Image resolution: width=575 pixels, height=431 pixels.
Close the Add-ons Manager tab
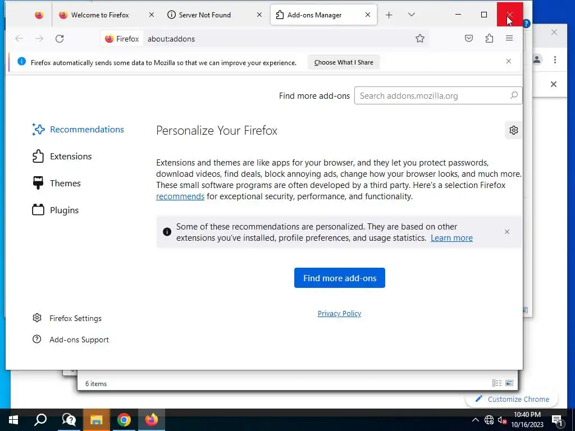click(368, 15)
